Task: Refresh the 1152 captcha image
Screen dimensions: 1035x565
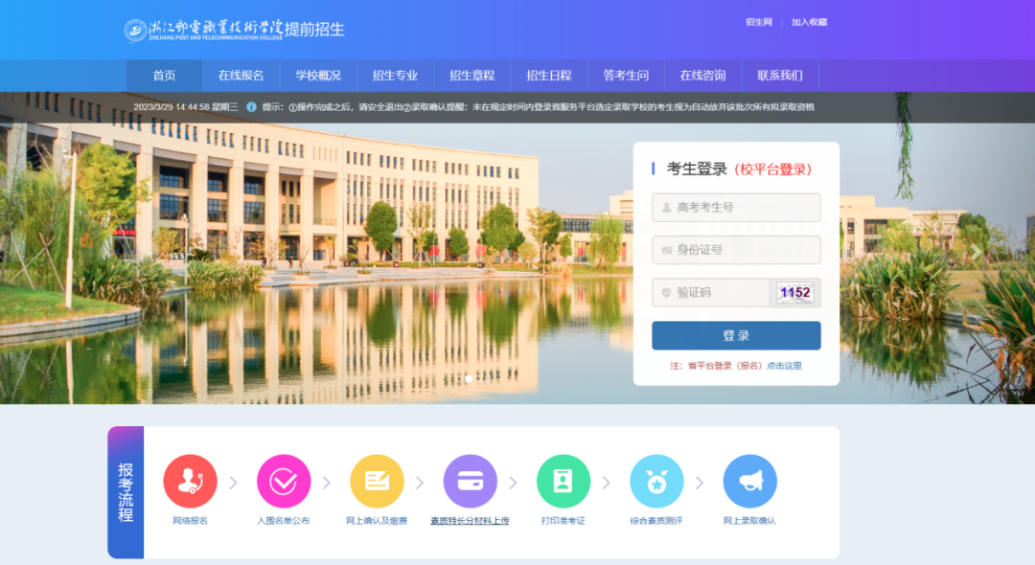Action: tap(794, 293)
